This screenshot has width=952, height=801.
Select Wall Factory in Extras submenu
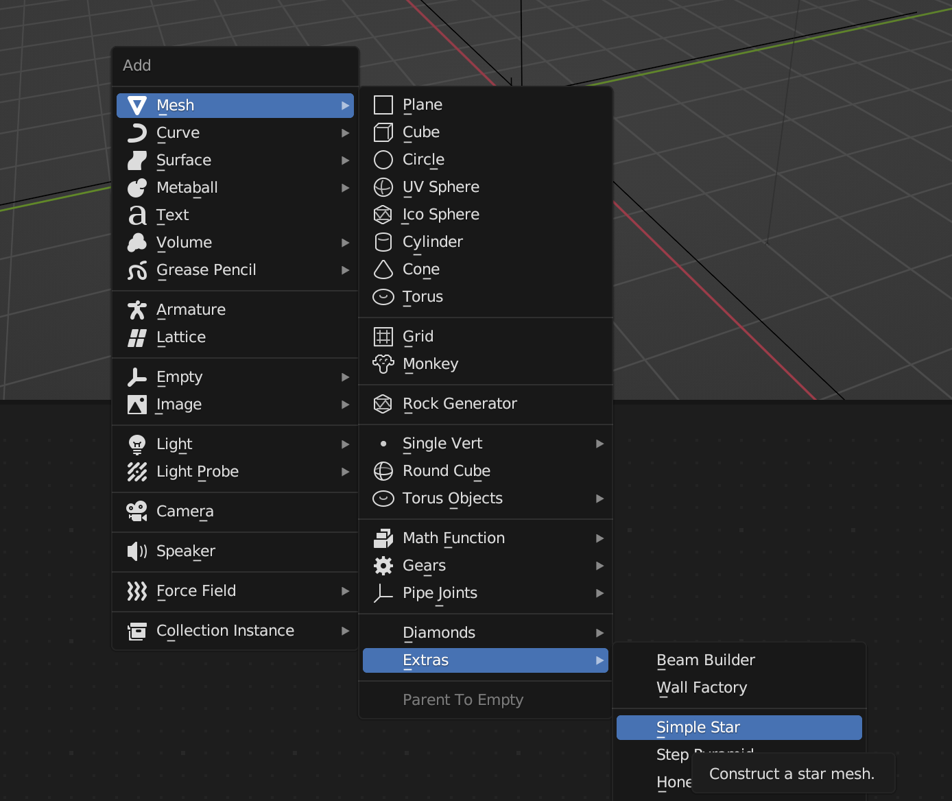[x=739, y=688]
